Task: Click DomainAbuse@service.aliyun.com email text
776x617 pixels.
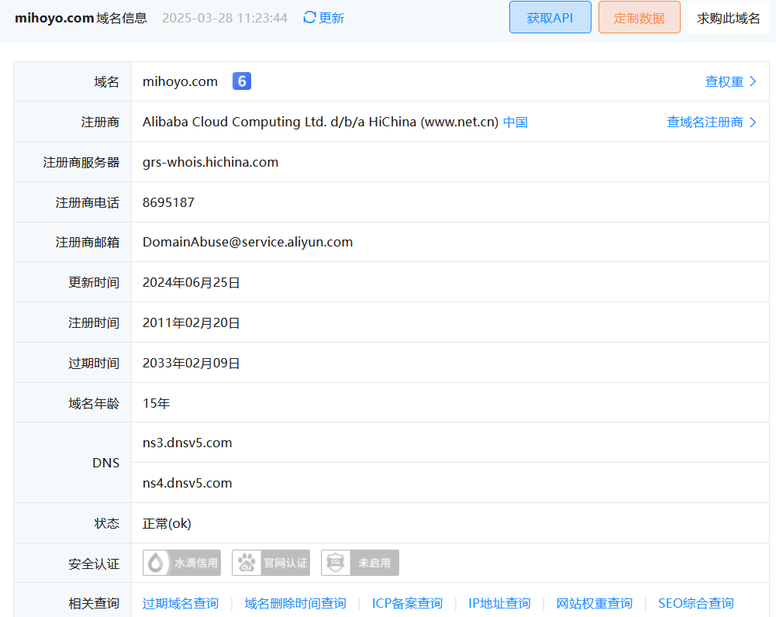Action: 247,242
